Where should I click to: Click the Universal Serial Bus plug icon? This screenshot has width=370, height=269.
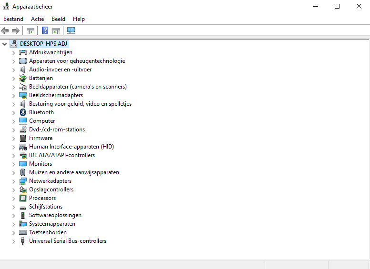tap(23, 241)
